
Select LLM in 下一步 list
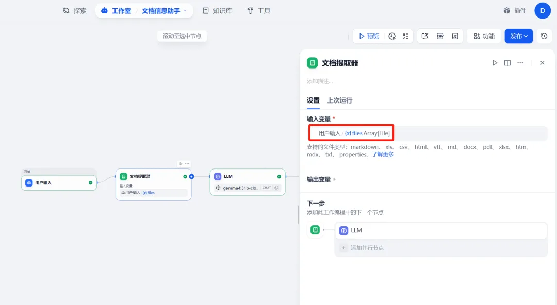point(441,230)
